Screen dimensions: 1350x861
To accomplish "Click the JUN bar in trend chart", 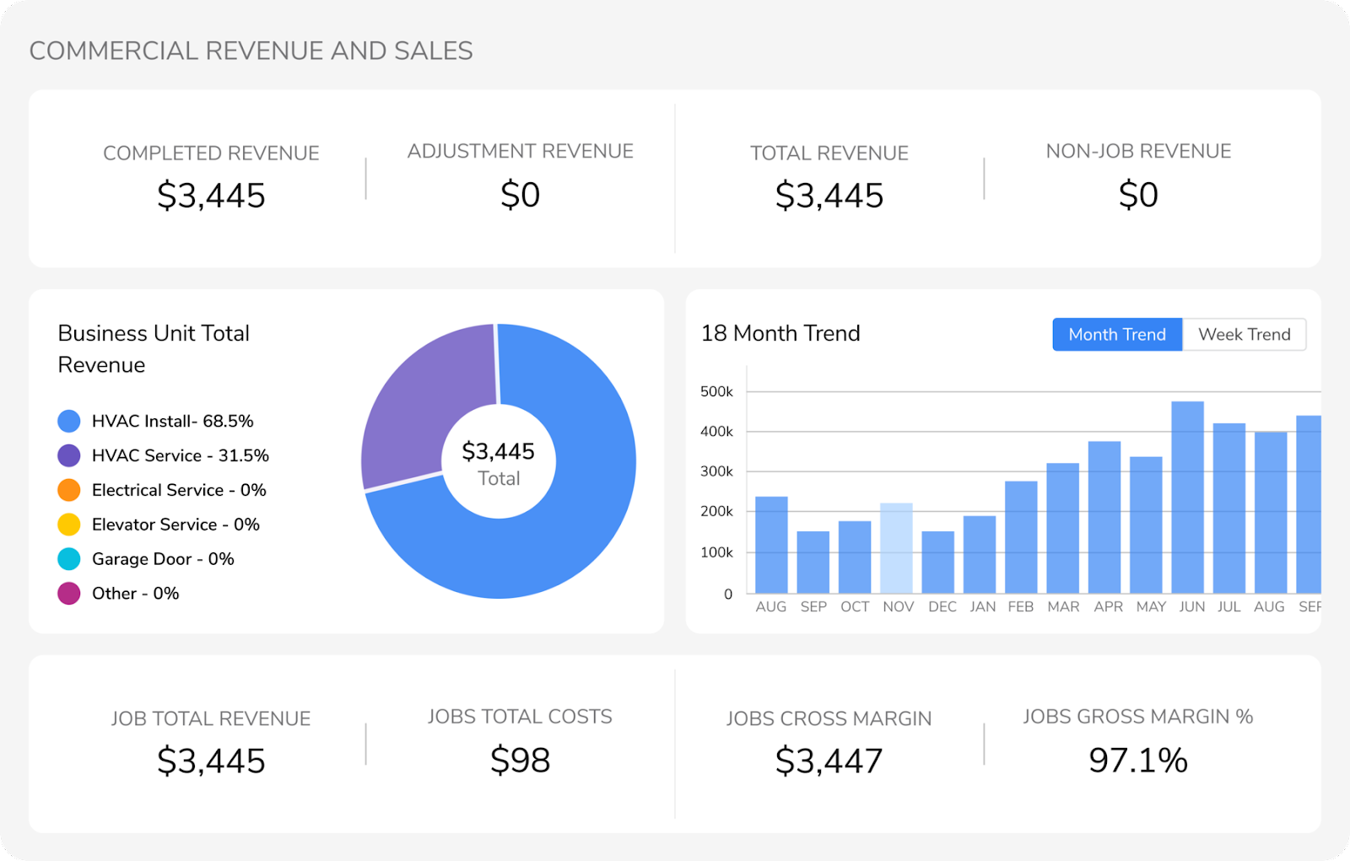I will pos(1187,498).
